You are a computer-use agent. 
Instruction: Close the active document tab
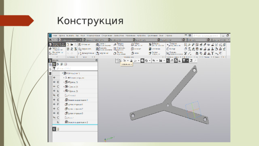[81, 40]
